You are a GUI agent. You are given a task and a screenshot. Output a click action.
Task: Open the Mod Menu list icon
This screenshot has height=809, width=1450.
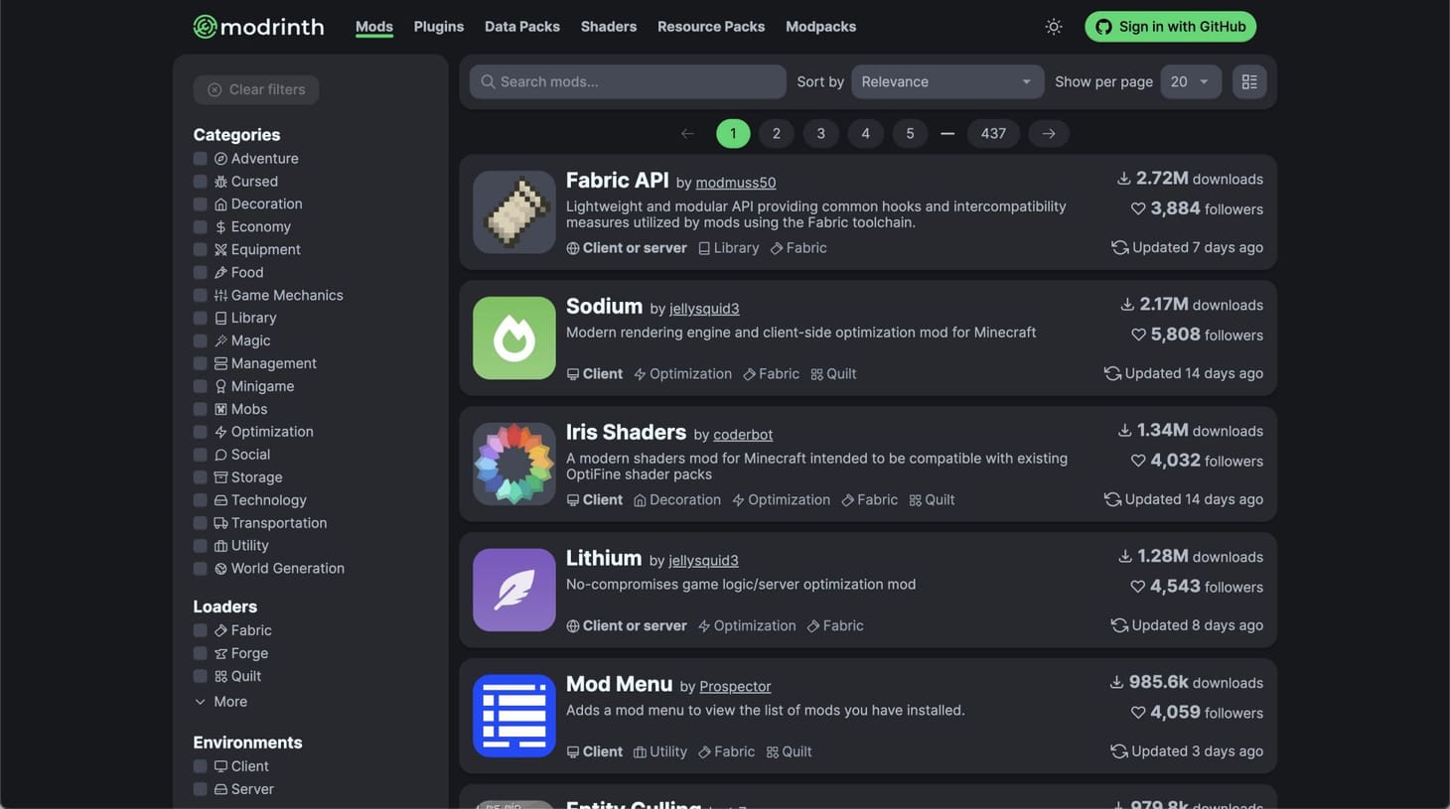513,716
